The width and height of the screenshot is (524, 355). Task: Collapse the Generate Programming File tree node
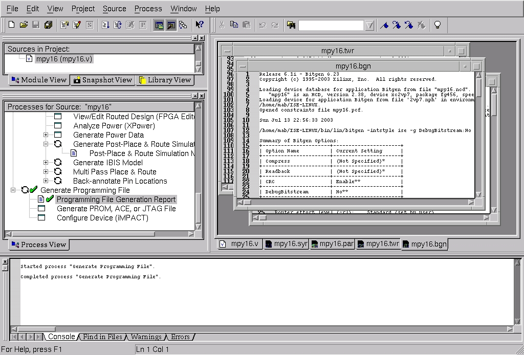[13, 190]
